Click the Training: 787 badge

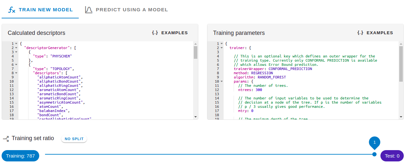tap(20, 156)
